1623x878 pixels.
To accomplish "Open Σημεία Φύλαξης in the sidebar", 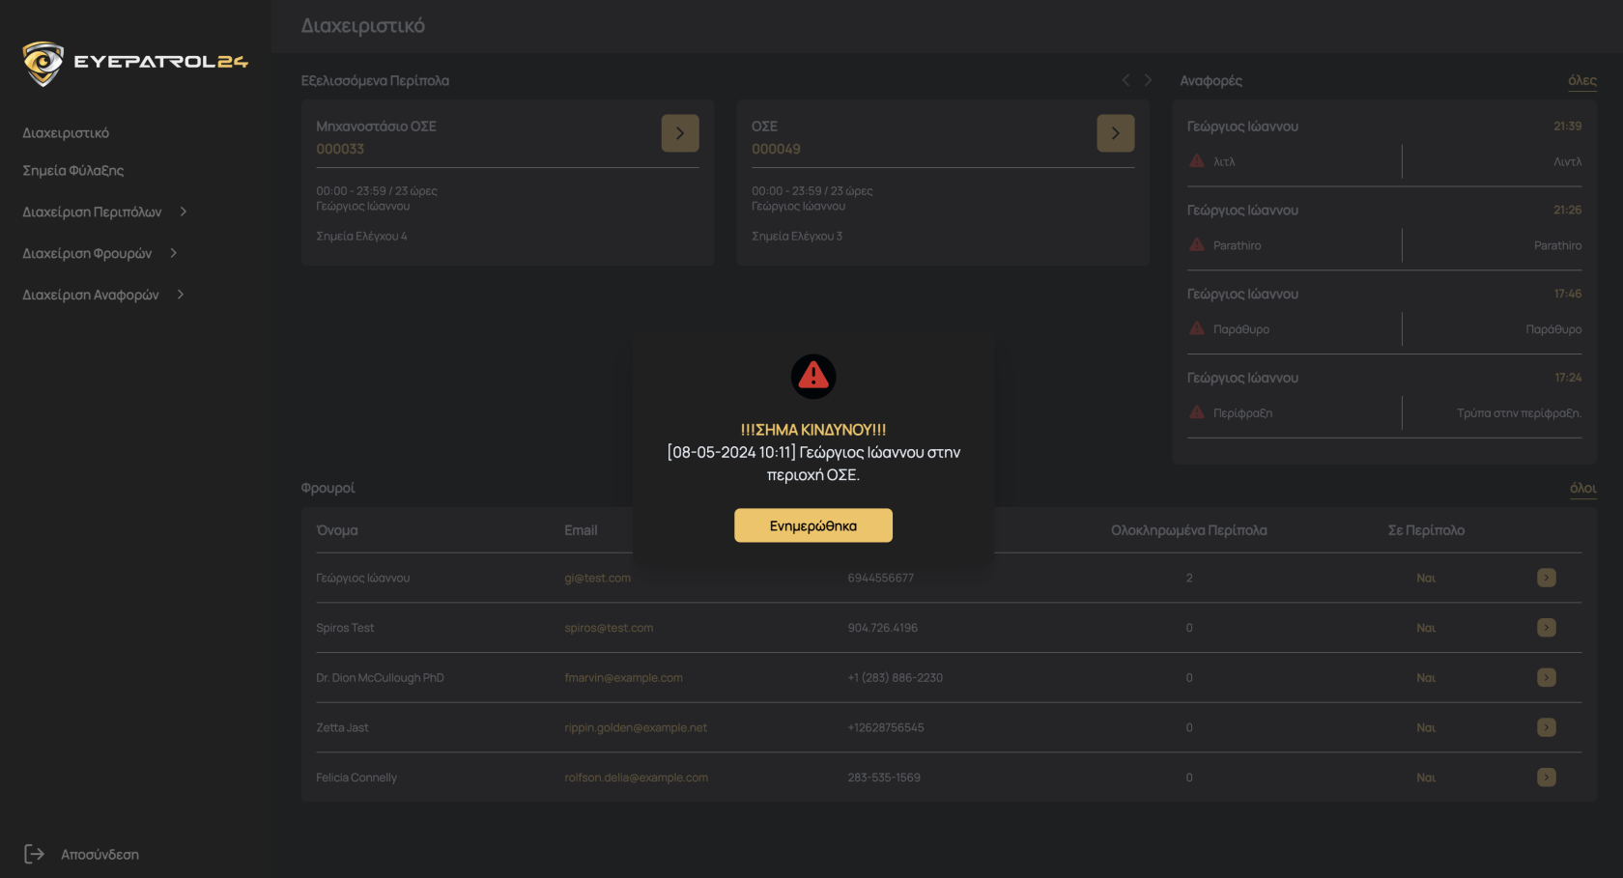I will click(73, 171).
